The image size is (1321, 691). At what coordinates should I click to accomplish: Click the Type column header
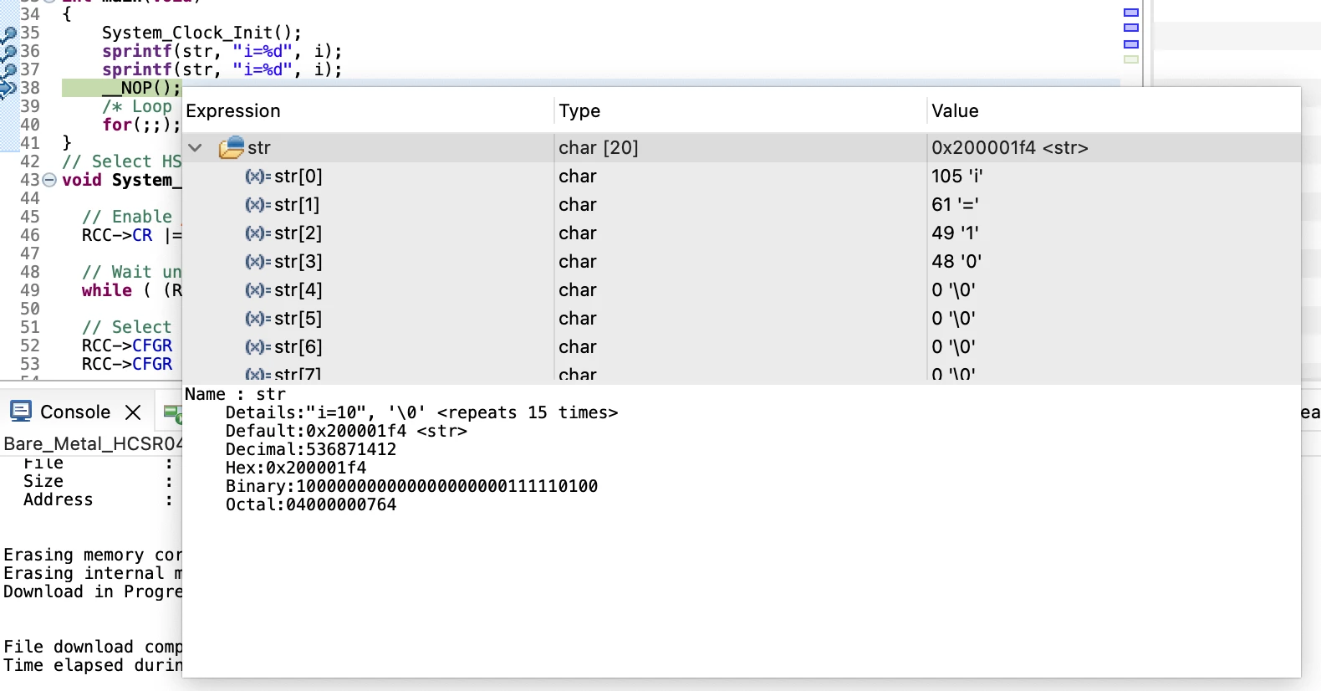click(x=579, y=111)
